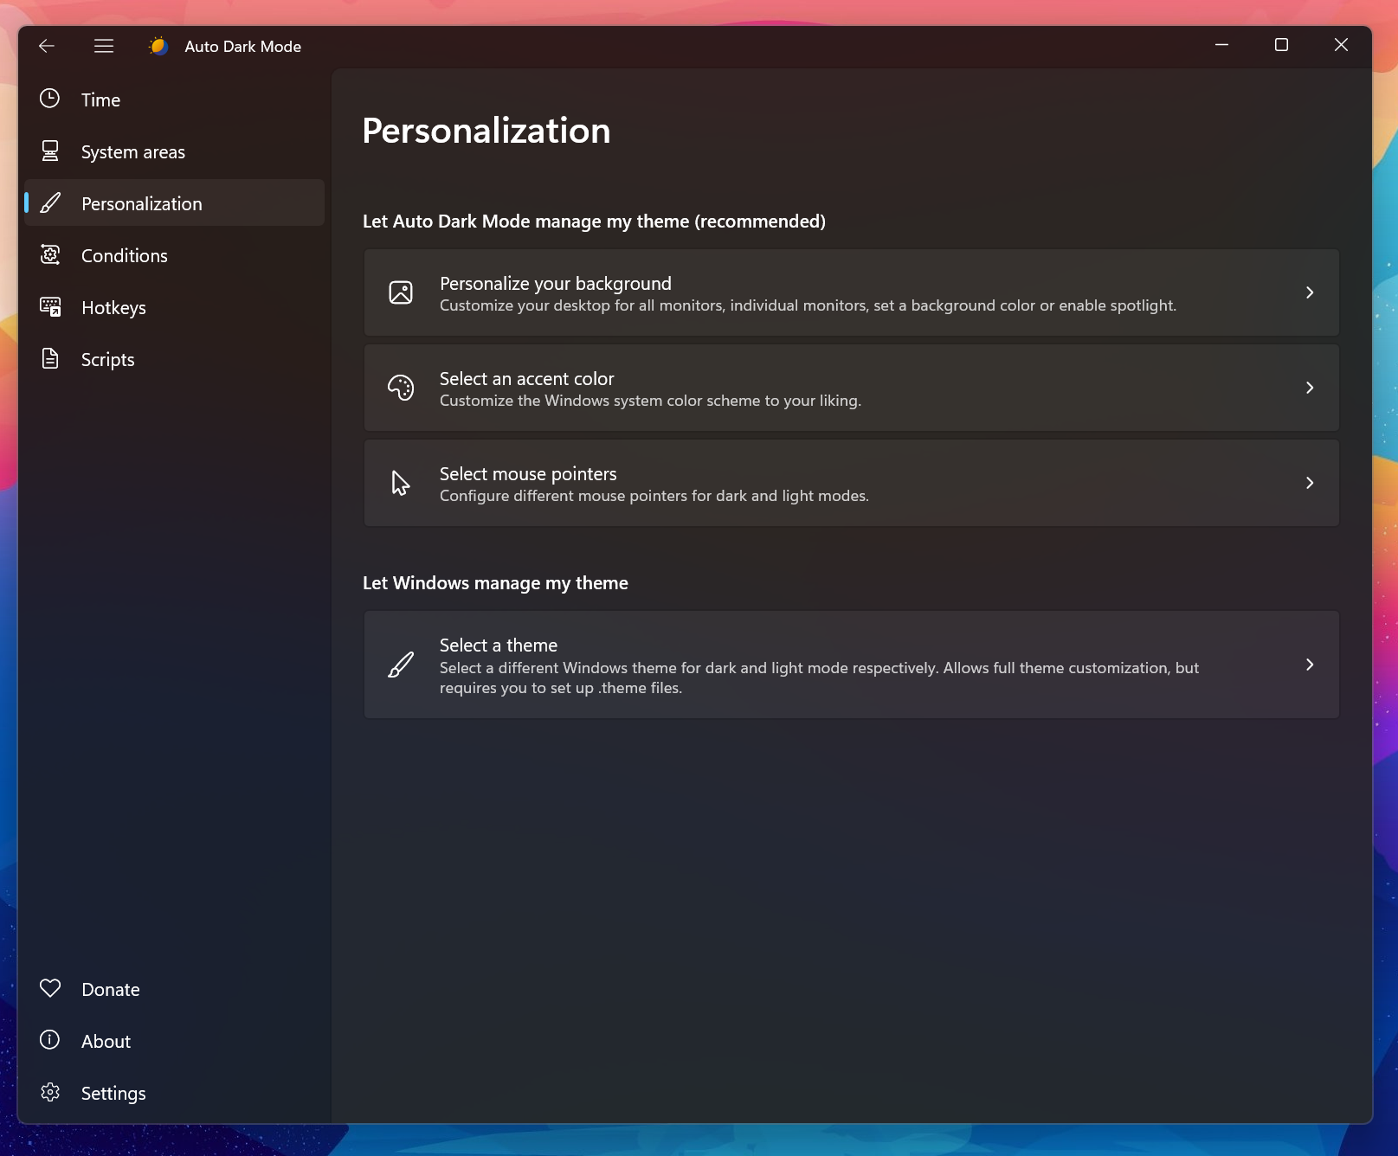1398x1156 pixels.
Task: Open the Donate page
Action: tap(175, 989)
